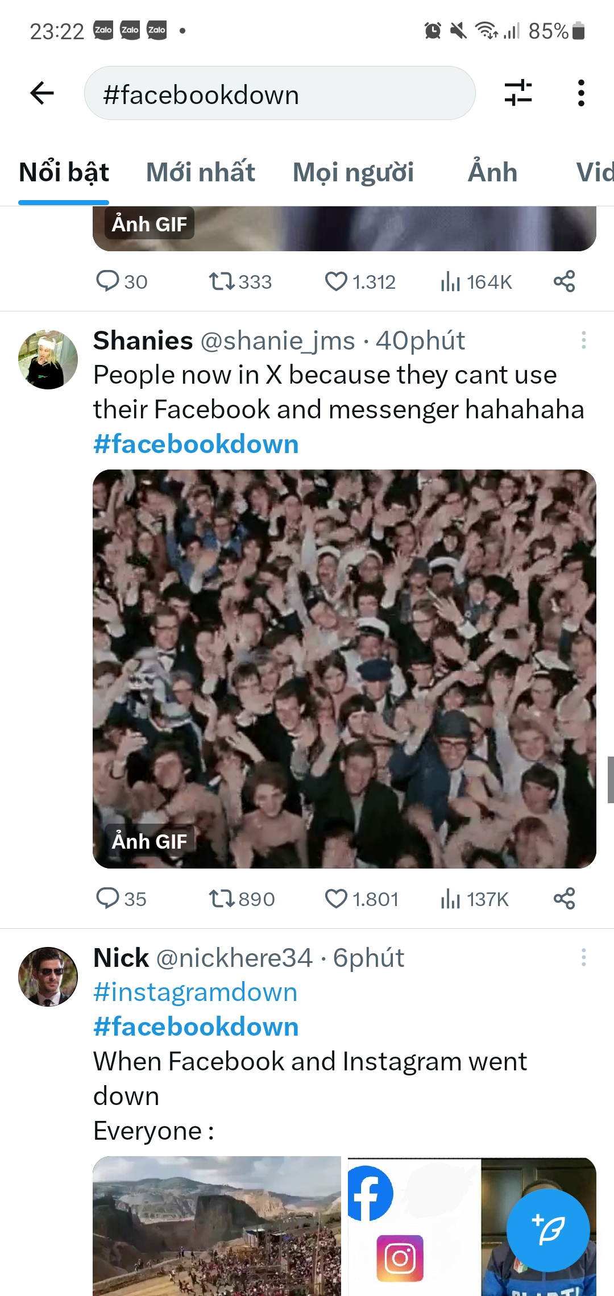
Task: Reply to the Shanies tweet
Action: [107, 899]
